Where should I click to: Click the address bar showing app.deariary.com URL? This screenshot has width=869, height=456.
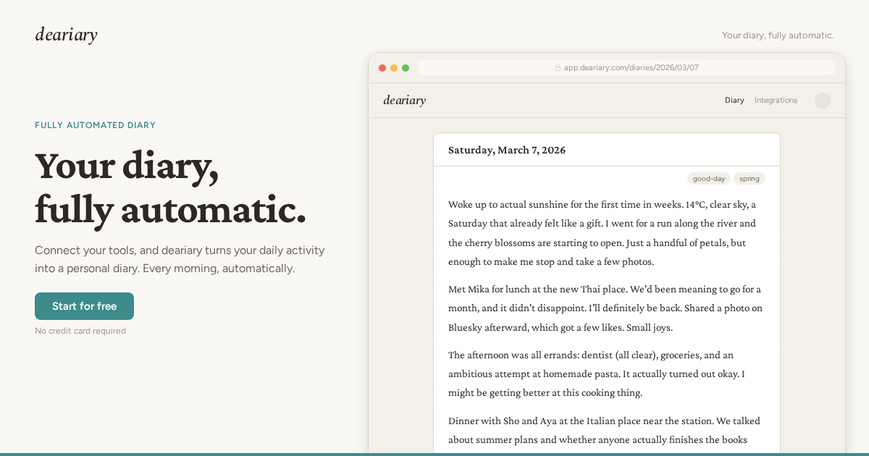626,67
